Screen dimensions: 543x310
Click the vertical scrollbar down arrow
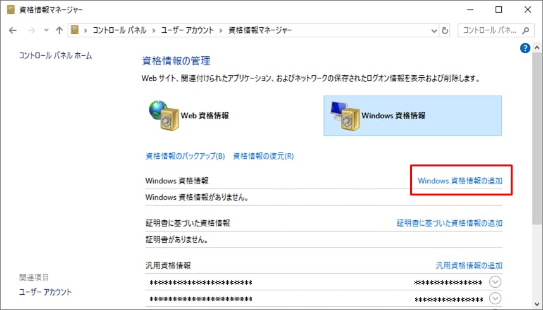tap(537, 304)
